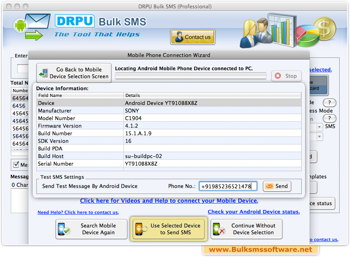Image resolution: width=350 pixels, height=257 pixels.
Task: Click the Details column header
Action: pos(213,95)
